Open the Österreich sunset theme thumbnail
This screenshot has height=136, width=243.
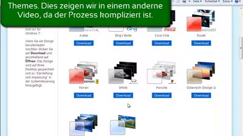click(x=201, y=73)
